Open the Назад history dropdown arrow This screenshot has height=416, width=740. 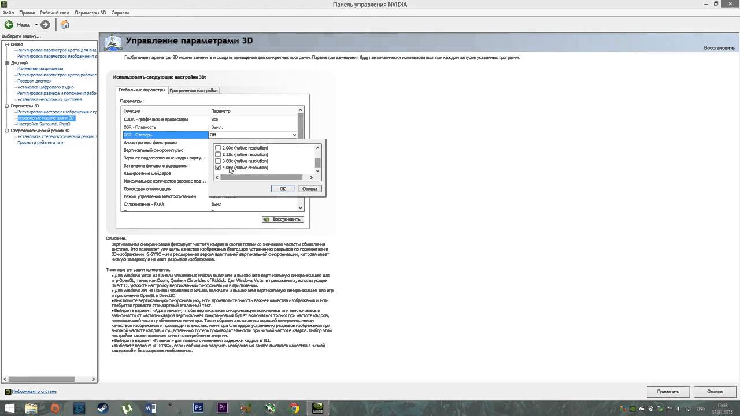36,25
